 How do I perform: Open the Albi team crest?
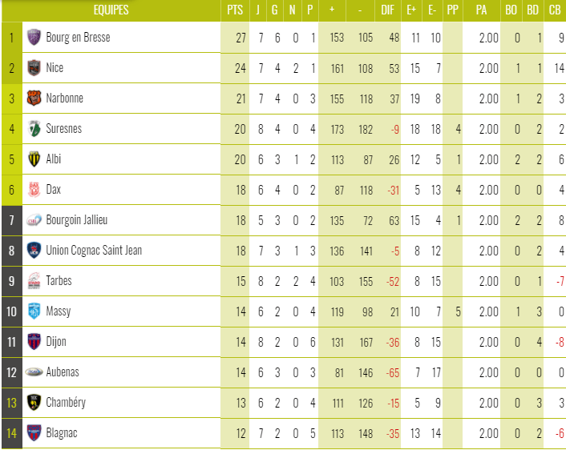pyautogui.click(x=34, y=159)
